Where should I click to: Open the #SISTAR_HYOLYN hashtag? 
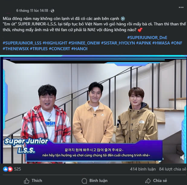coord(118,43)
